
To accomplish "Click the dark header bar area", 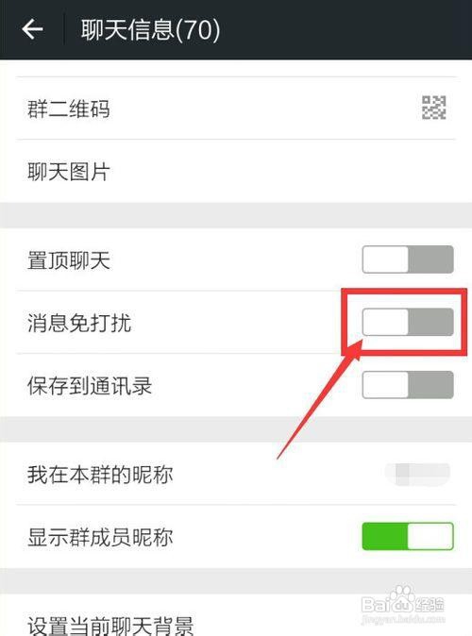I will click(236, 29).
